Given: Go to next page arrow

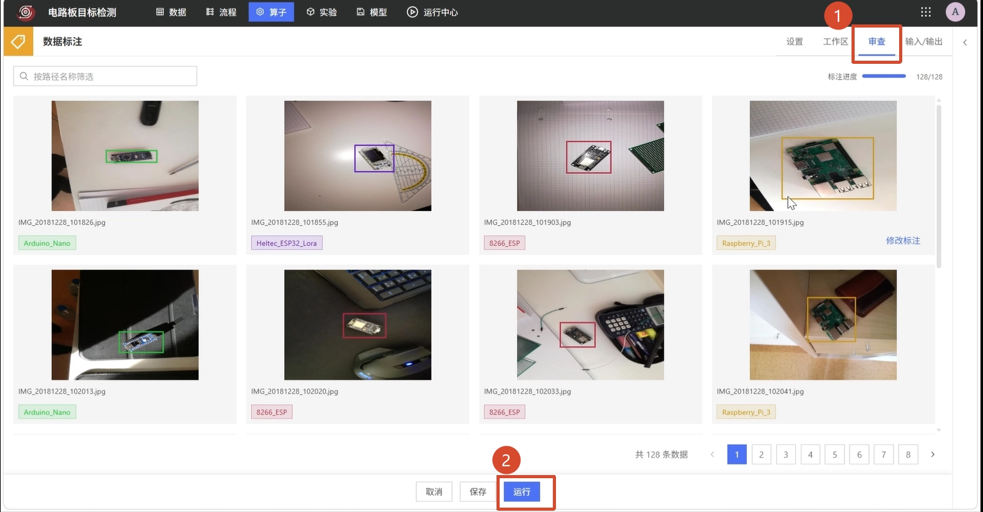Looking at the screenshot, I should [932, 454].
